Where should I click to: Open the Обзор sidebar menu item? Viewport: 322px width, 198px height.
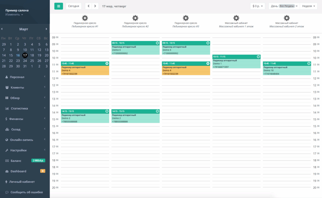(x=25, y=98)
